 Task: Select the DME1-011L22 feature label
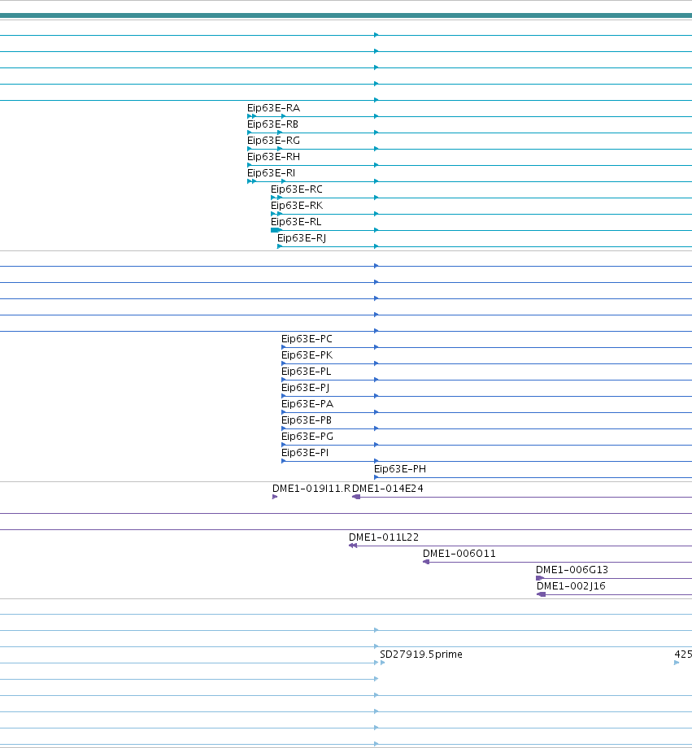[384, 537]
